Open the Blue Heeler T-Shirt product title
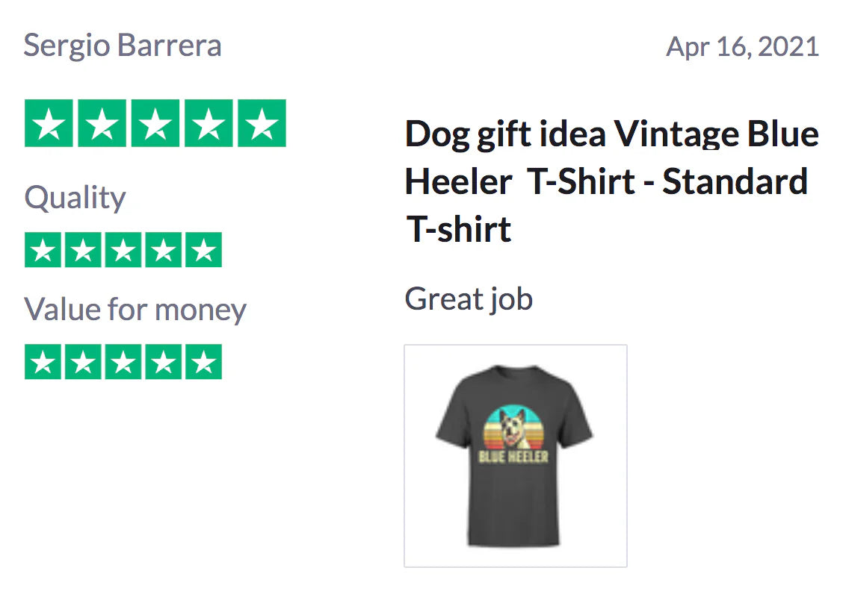This screenshot has width=843, height=603. pos(611,181)
